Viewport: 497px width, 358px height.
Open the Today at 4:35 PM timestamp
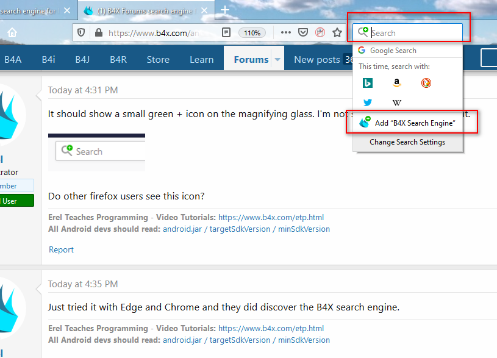pyautogui.click(x=83, y=284)
